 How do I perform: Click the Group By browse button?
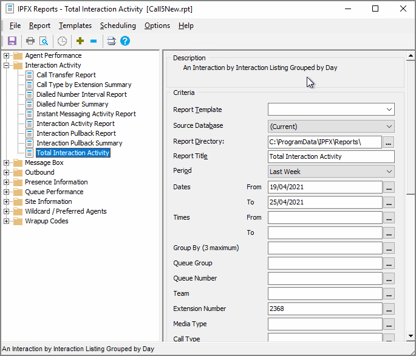pos(389,248)
